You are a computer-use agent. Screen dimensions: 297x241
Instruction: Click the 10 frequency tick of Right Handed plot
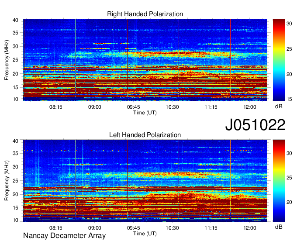click(15, 99)
